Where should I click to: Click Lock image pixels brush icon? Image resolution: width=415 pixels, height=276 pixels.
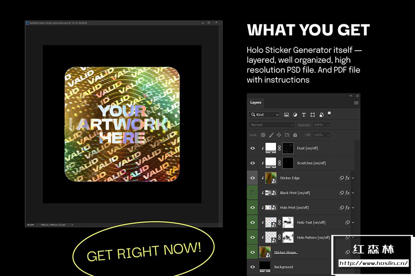coord(271,135)
